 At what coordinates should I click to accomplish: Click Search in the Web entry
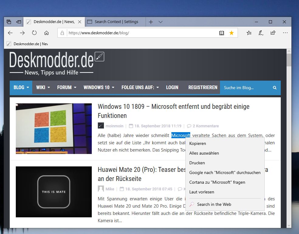tap(225, 204)
